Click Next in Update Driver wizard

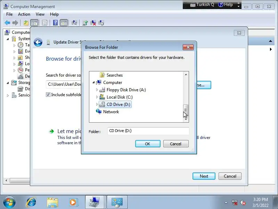tap(204, 176)
